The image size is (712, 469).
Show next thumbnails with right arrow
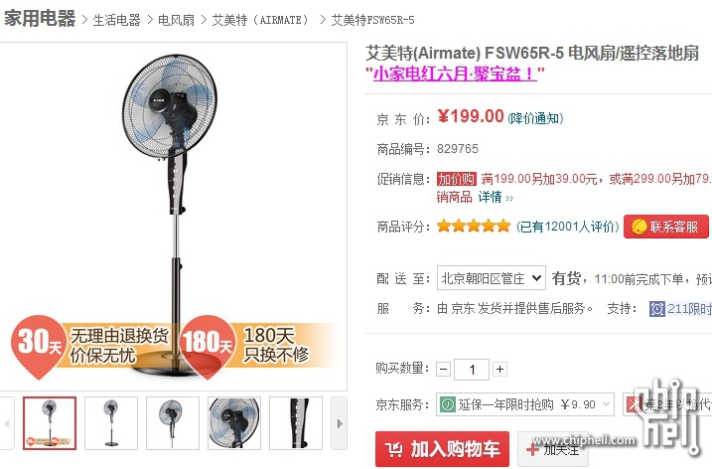[x=340, y=423]
